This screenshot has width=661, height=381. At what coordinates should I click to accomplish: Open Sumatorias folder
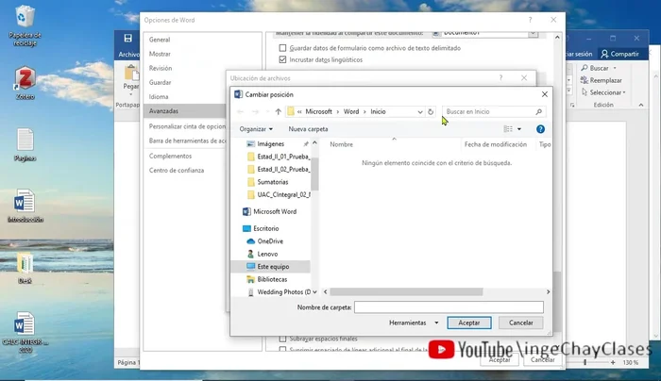tap(267, 182)
